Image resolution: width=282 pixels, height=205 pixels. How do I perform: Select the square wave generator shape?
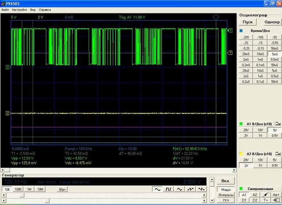tap(168, 189)
